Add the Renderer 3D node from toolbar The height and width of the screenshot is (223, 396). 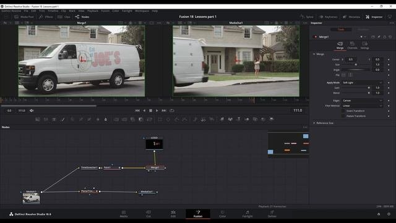pyautogui.click(x=271, y=120)
